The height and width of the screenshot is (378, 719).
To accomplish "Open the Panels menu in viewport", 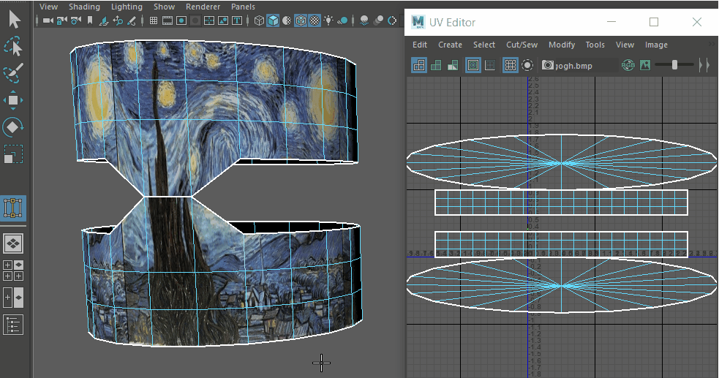I will (x=243, y=7).
